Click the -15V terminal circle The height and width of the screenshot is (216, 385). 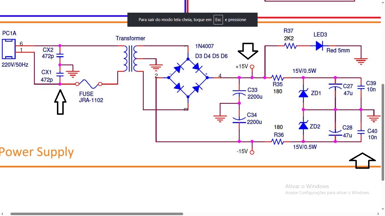pyautogui.click(x=252, y=152)
